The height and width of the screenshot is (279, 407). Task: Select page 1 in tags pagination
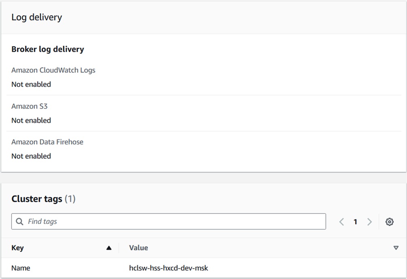click(x=356, y=222)
